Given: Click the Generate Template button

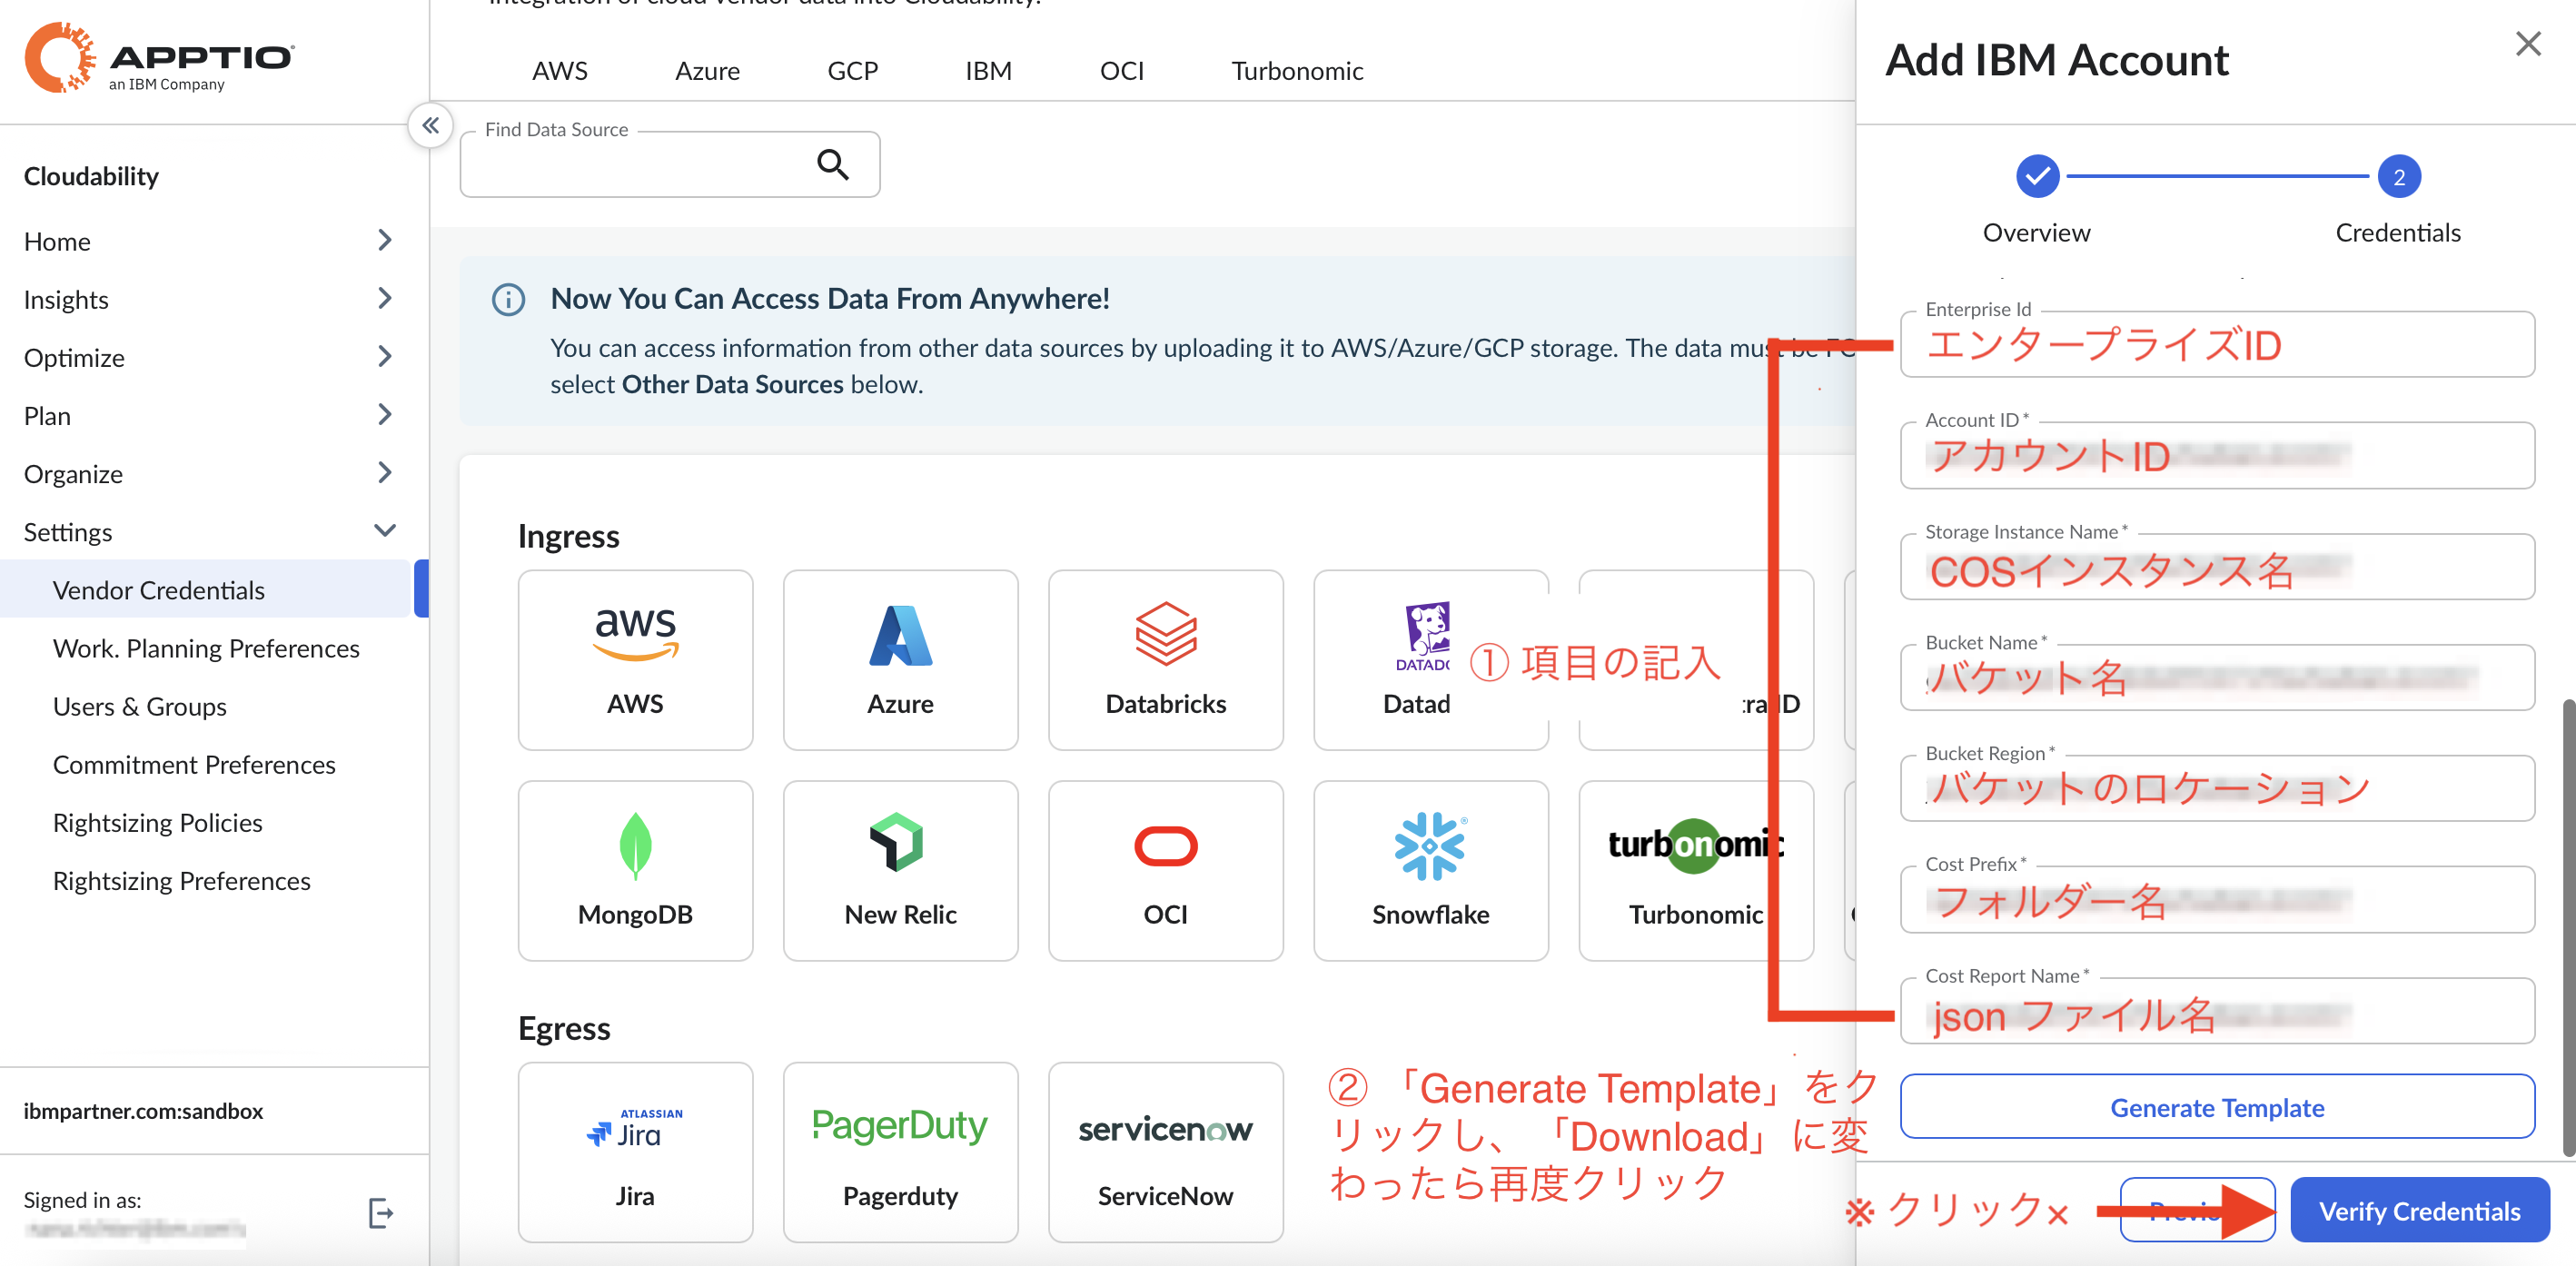Looking at the screenshot, I should (x=2217, y=1107).
